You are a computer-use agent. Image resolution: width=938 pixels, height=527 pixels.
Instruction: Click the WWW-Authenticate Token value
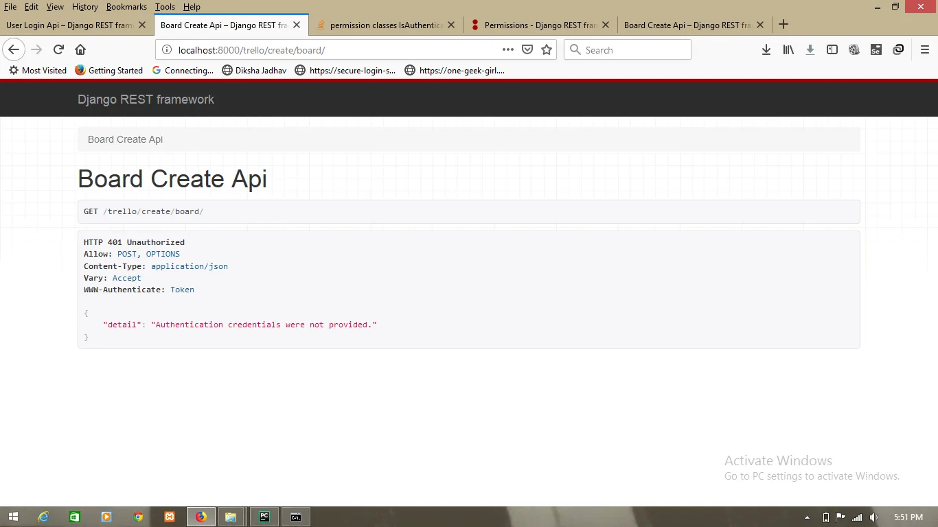pos(182,290)
